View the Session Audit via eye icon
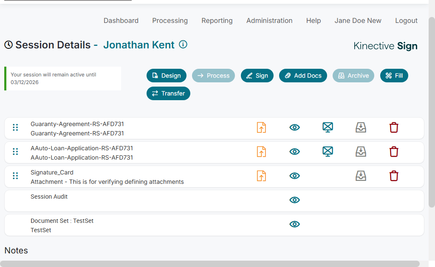The width and height of the screenshot is (435, 267). point(294,200)
